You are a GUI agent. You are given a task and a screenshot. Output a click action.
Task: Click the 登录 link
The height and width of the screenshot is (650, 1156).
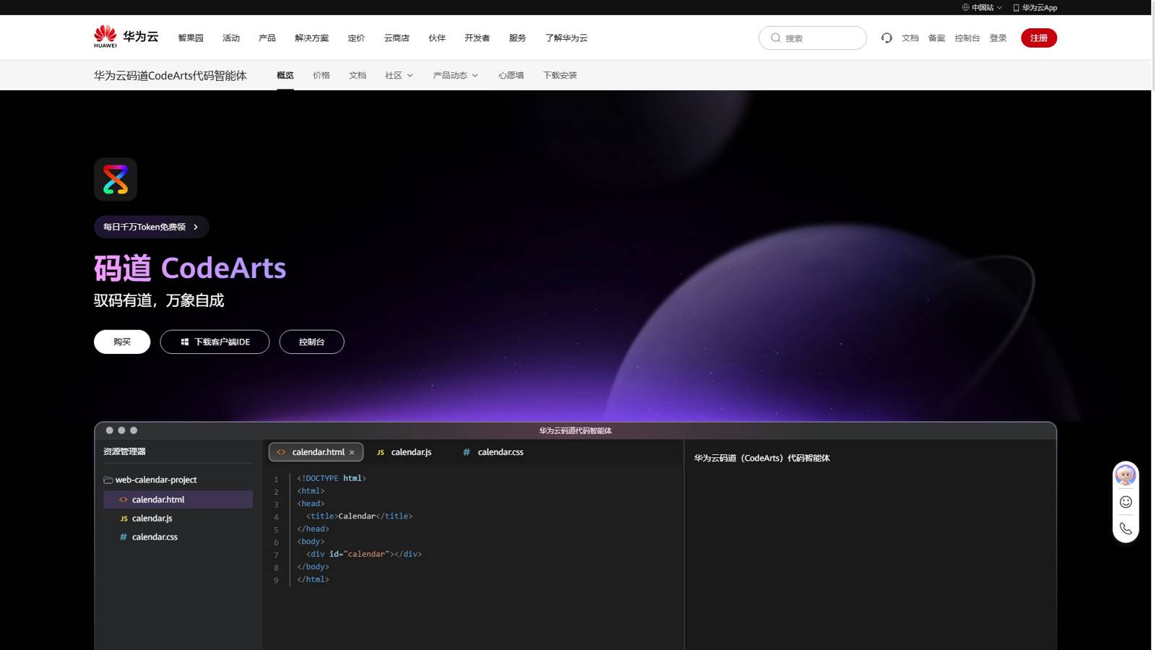point(998,38)
